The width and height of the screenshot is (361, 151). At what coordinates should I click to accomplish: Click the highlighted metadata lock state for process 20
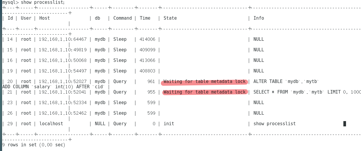pos(204,82)
